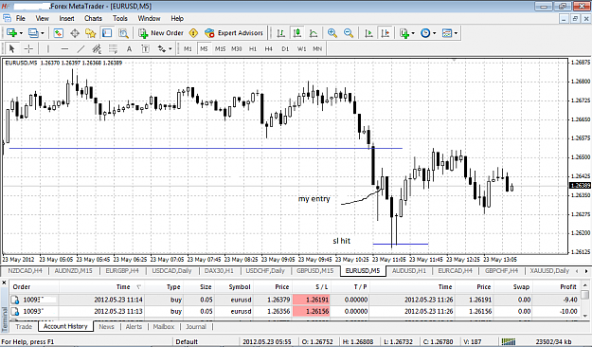This screenshot has width=592, height=347.
Task: Toggle the Data Window crosshair icon
Action: 75,33
